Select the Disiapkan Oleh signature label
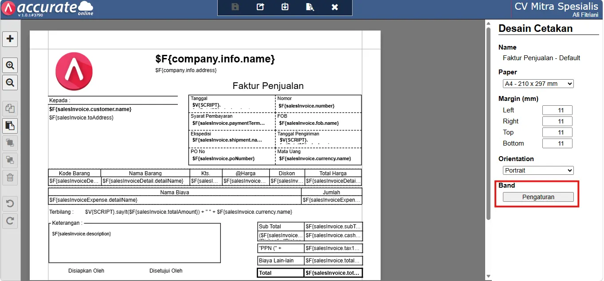Screen dimensions: 604x281 click(x=86, y=271)
